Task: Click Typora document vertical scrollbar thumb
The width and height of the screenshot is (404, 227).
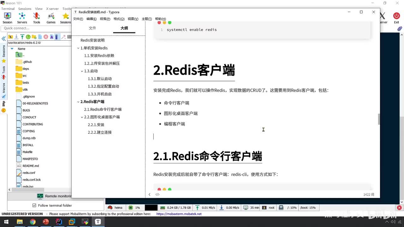Action: click(379, 119)
